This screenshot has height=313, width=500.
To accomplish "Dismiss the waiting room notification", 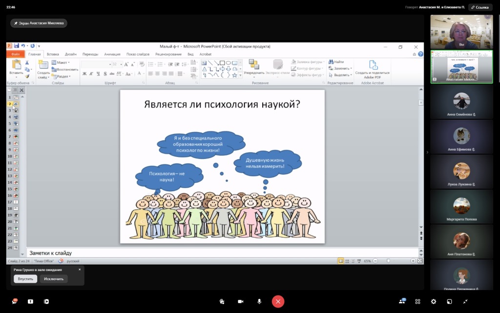I will click(80, 269).
